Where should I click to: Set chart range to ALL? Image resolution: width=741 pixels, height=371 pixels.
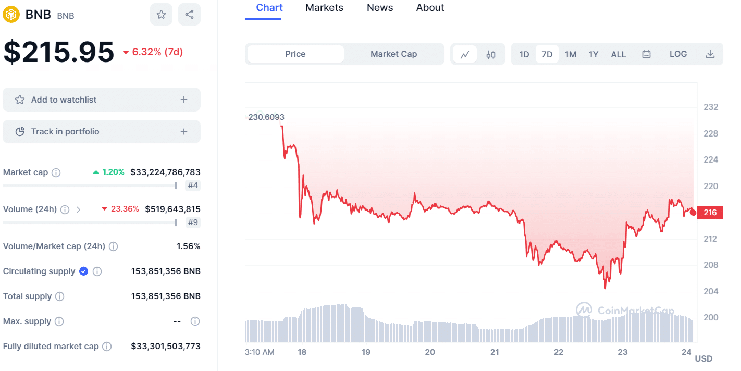(619, 54)
